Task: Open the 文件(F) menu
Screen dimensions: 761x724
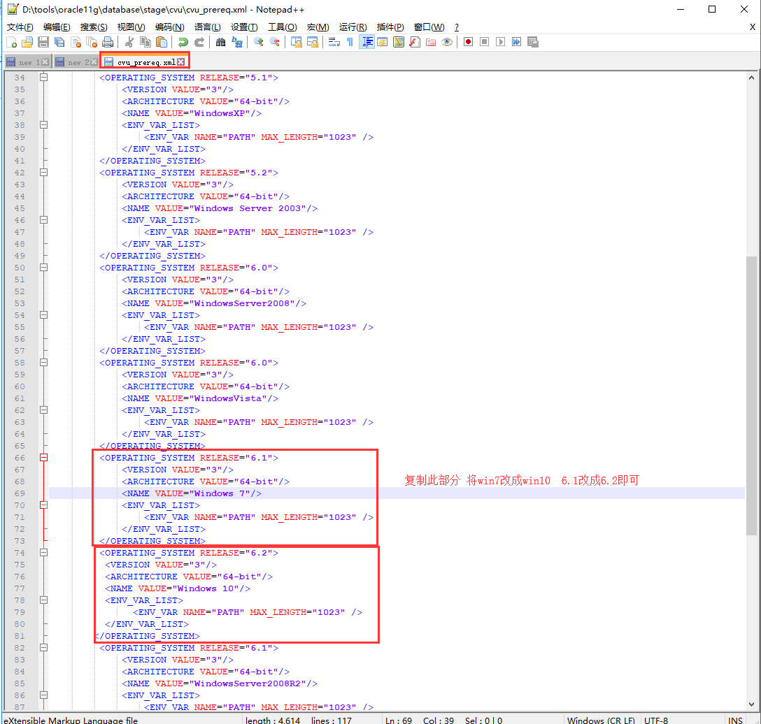Action: pyautogui.click(x=20, y=27)
